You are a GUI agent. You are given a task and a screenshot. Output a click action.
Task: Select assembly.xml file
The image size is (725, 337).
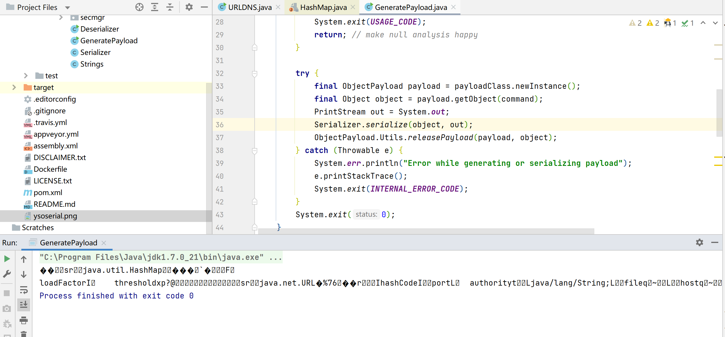51,146
